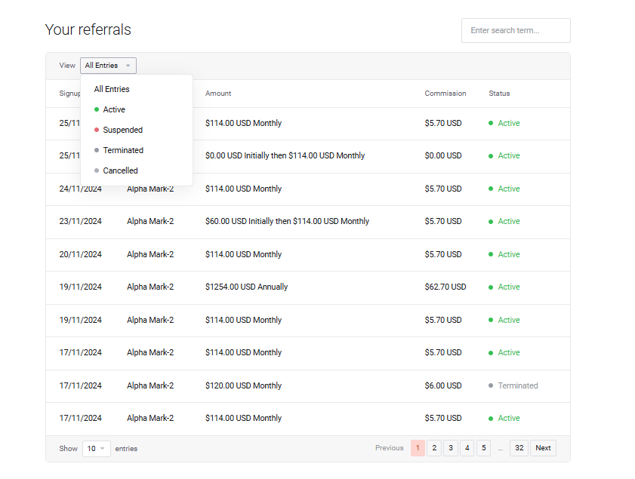Image resolution: width=635 pixels, height=479 pixels.
Task: Click the Next page button
Action: point(543,448)
